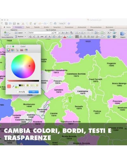The image size is (127, 164).
Task: Switch to color sliders picker mode
Action: point(13,50)
